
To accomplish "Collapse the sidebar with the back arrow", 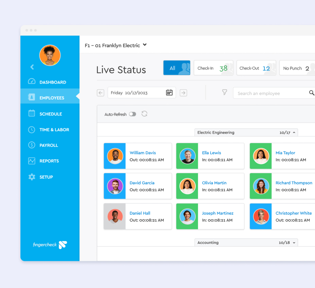I will tap(32, 67).
